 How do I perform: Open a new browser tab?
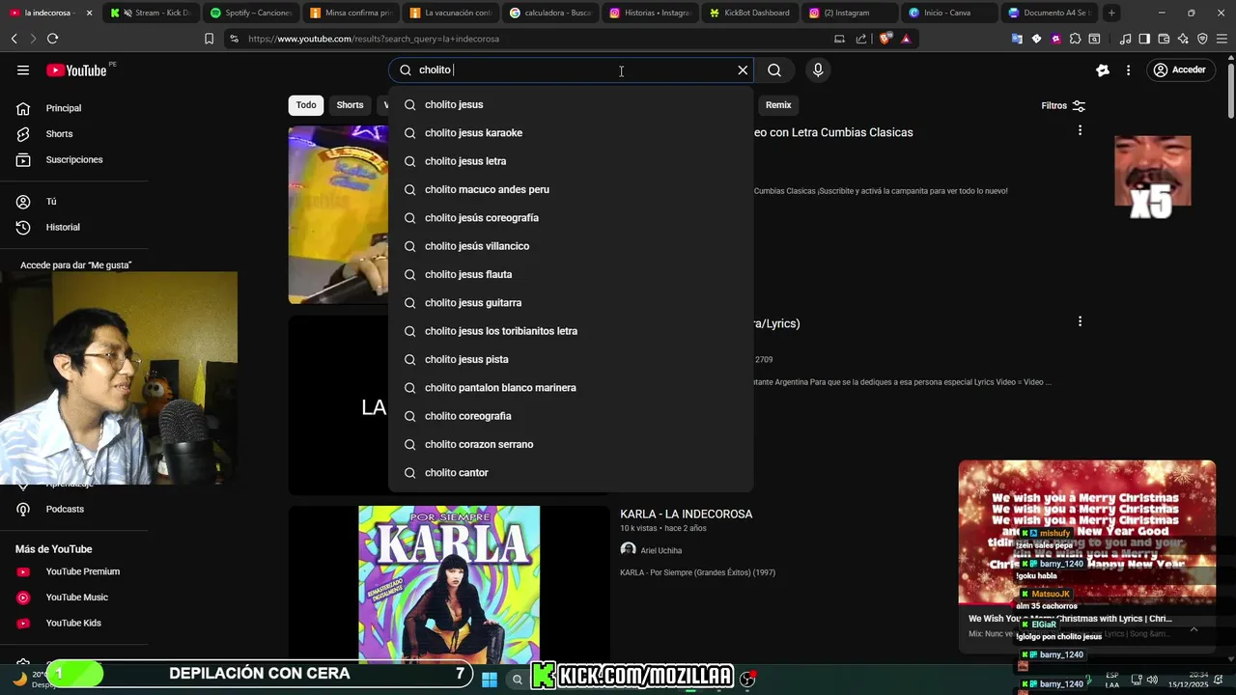point(1111,13)
